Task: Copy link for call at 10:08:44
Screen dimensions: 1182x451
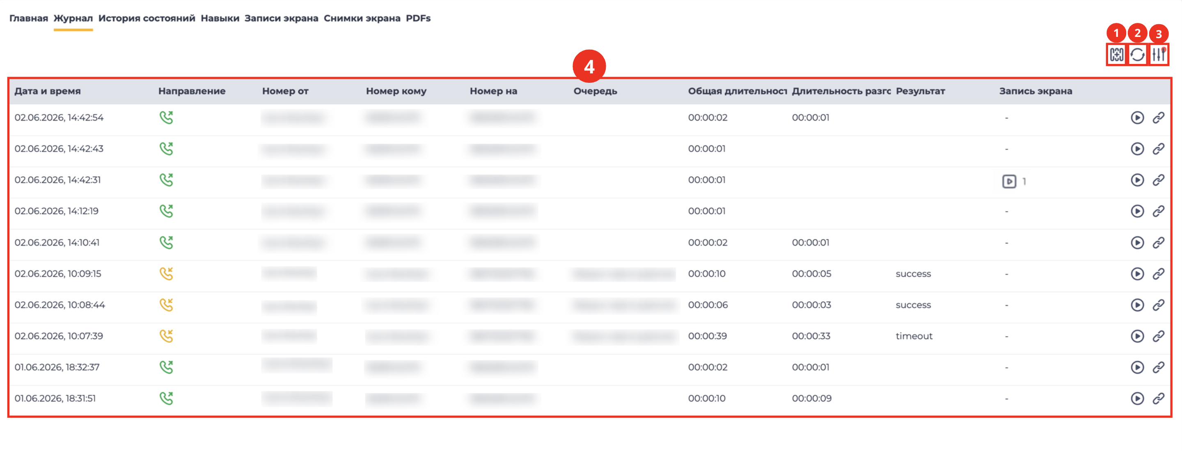Action: point(1158,305)
